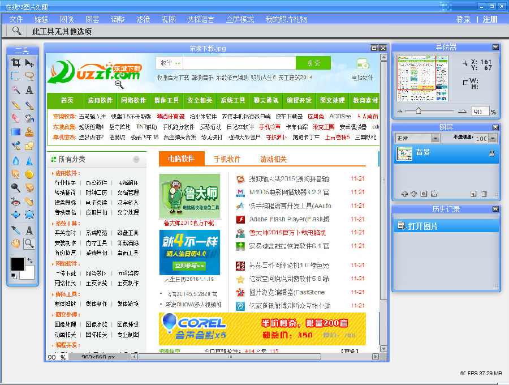Close the 历史记录 history panel
This screenshot has width=509, height=385.
495,209
